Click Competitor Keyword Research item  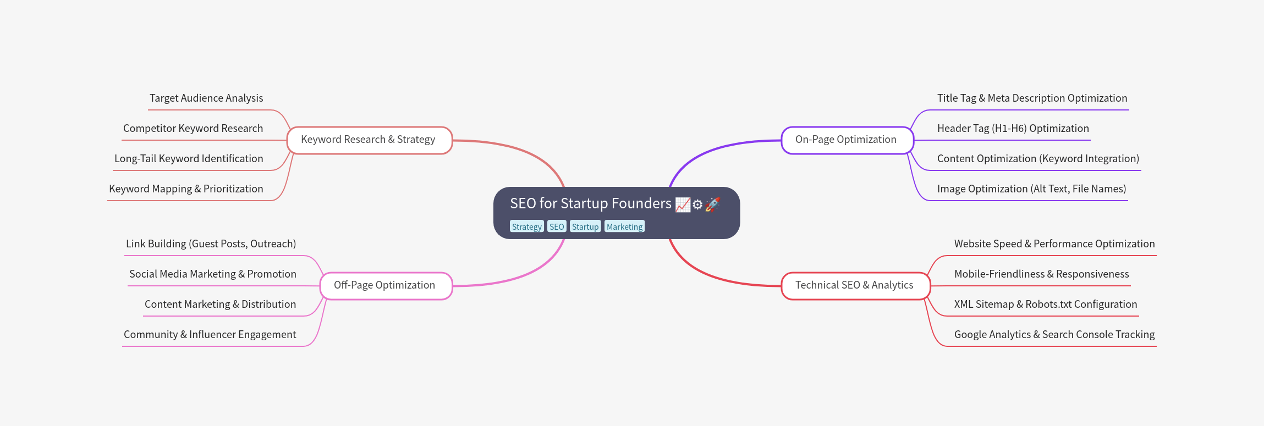tap(193, 129)
